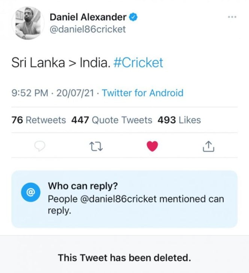The image size is (249, 273).
Task: Show the 493 Likes list
Action: pyautogui.click(x=179, y=120)
